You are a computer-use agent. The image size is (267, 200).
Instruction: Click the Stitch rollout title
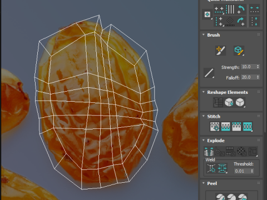[x=214, y=117]
